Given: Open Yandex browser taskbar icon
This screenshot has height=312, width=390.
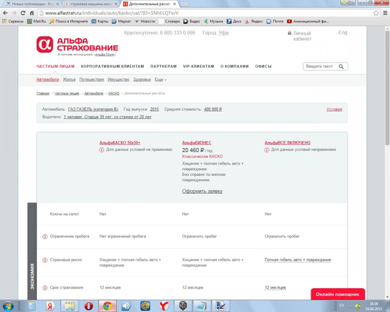Looking at the screenshot, I should (164, 306).
